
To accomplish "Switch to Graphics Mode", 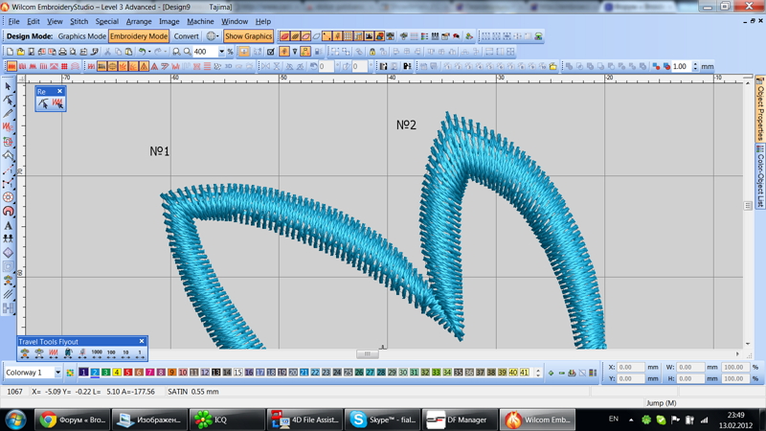I will click(81, 36).
